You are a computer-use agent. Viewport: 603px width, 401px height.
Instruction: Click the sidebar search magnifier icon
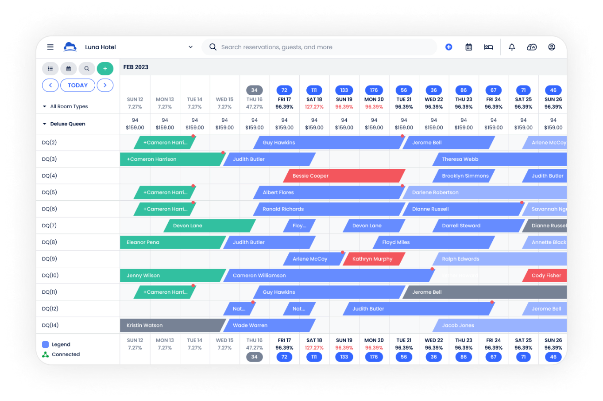click(x=87, y=69)
